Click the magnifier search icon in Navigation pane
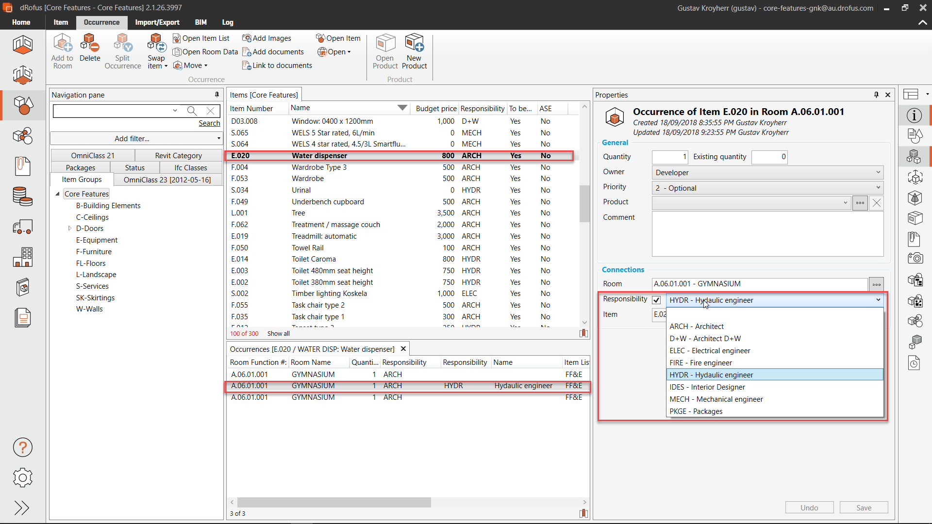Screen dimensions: 932x524 (x=192, y=111)
